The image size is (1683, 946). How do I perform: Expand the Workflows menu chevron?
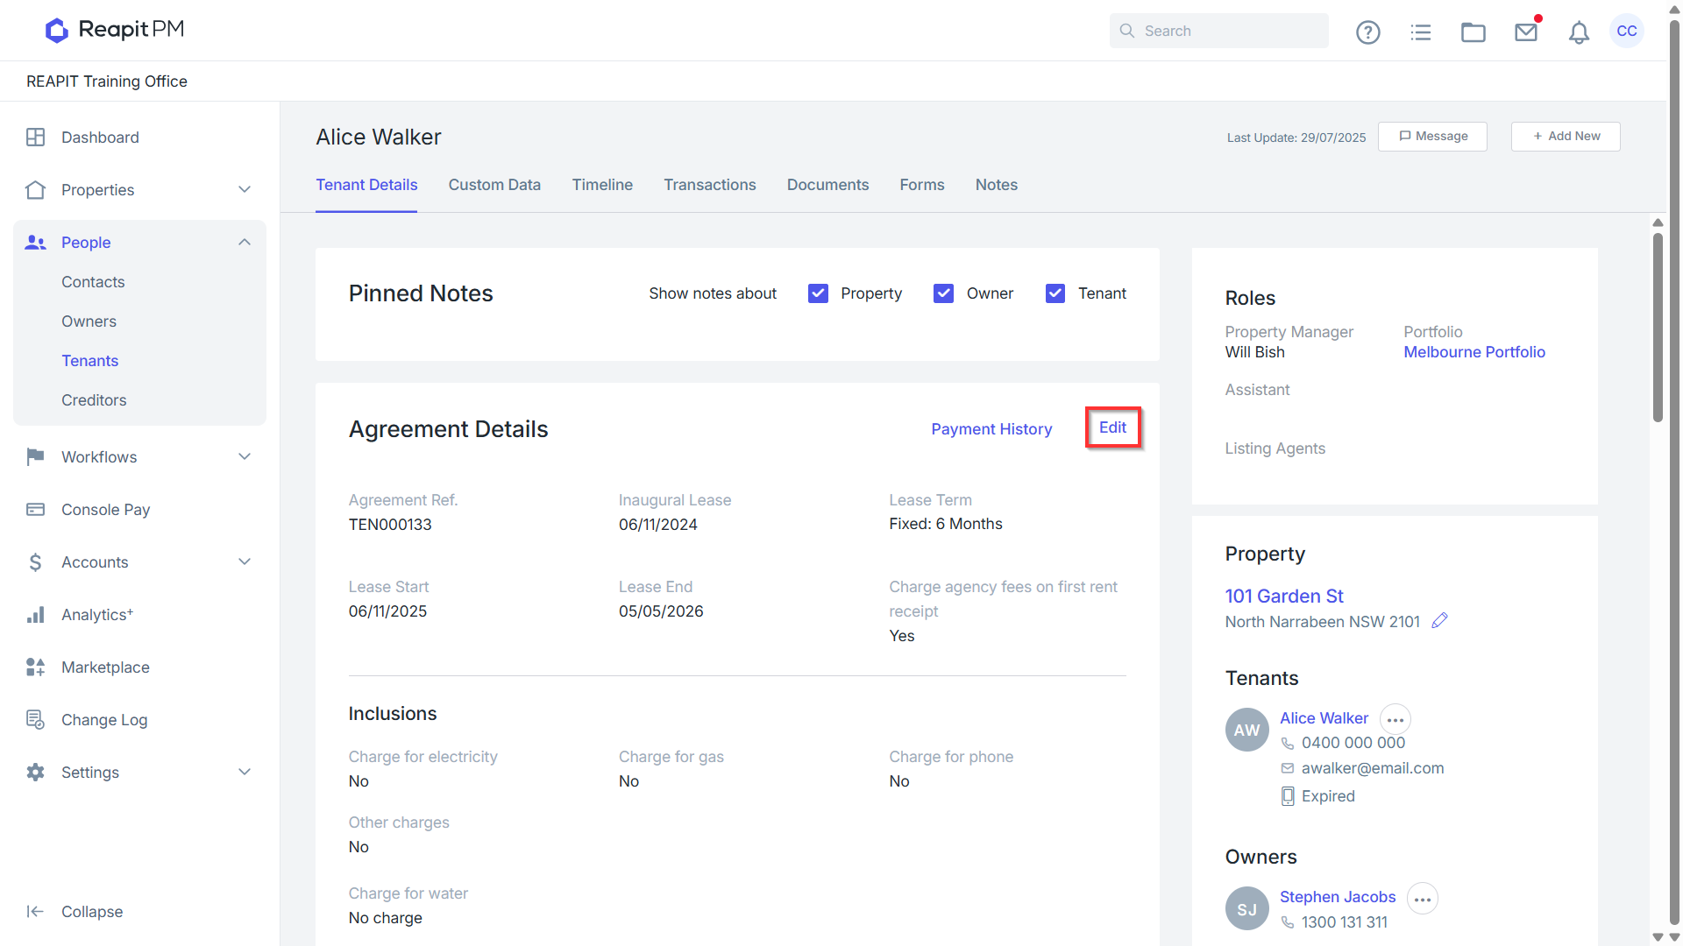(x=245, y=457)
